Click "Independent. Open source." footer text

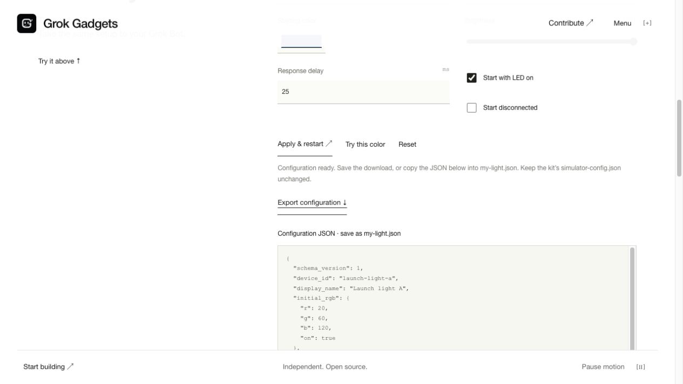click(324, 367)
